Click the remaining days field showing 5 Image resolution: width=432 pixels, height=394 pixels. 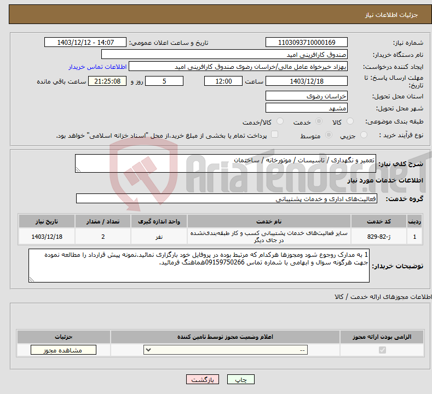click(164, 81)
